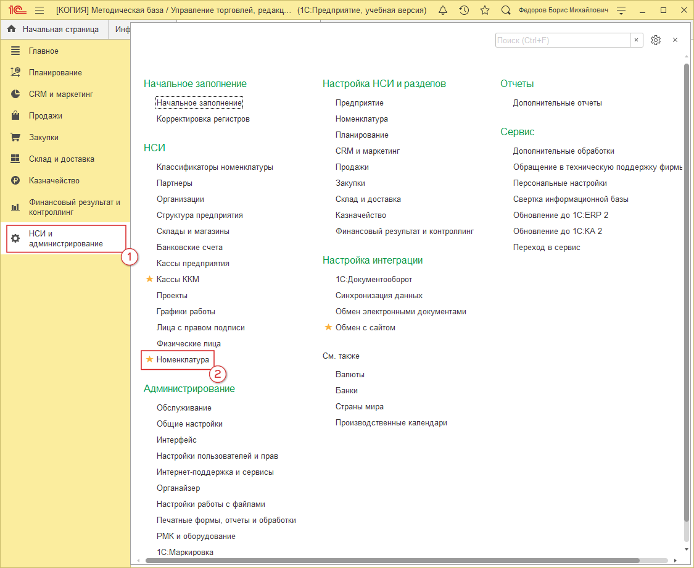Open the Партнеры link under НСИ

(x=174, y=183)
